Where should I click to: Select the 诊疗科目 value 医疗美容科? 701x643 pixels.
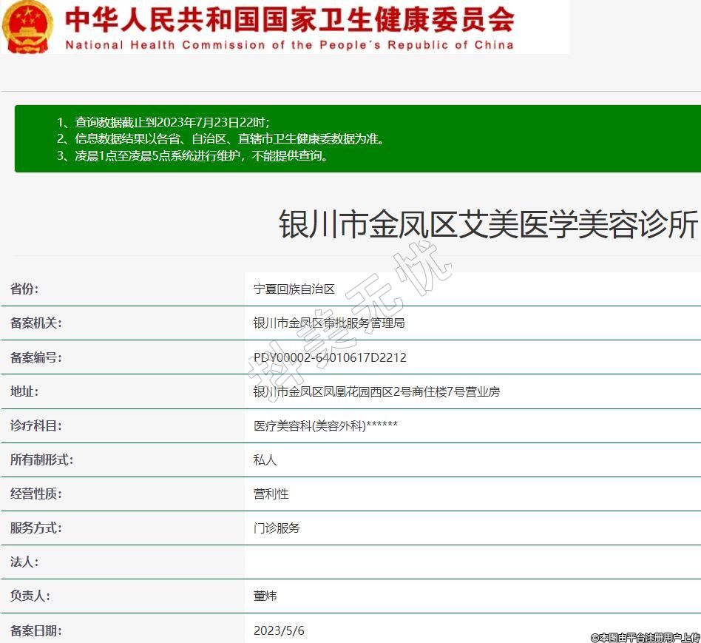tap(325, 425)
